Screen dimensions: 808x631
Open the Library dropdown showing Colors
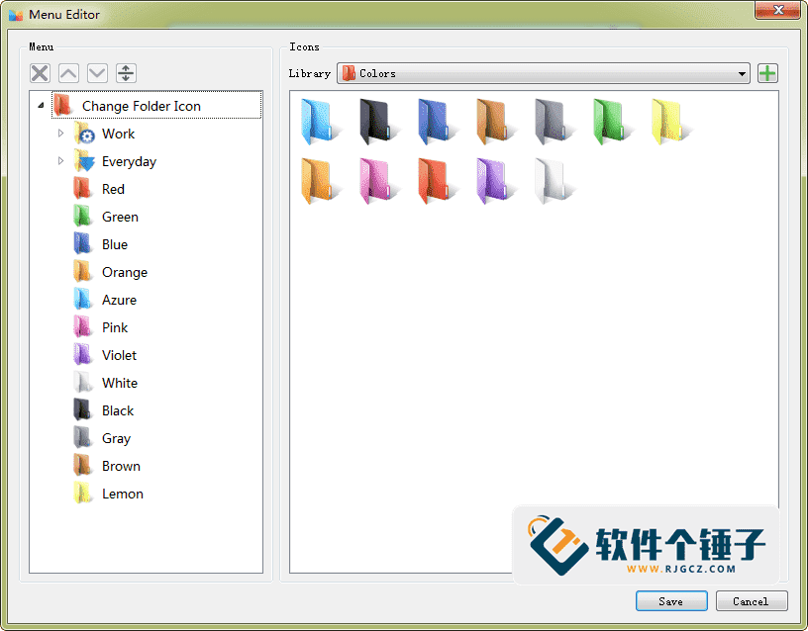[x=544, y=72]
